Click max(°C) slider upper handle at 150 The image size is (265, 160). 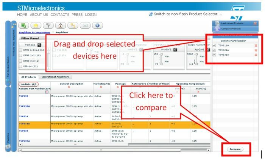pyautogui.click(x=161, y=54)
